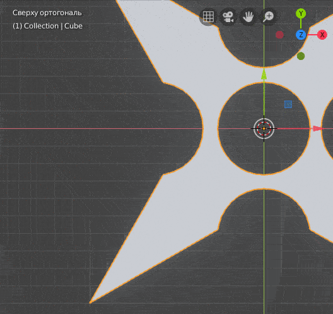The height and width of the screenshot is (314, 333).
Task: Click the blue XY plane move handle
Action: 288,104
